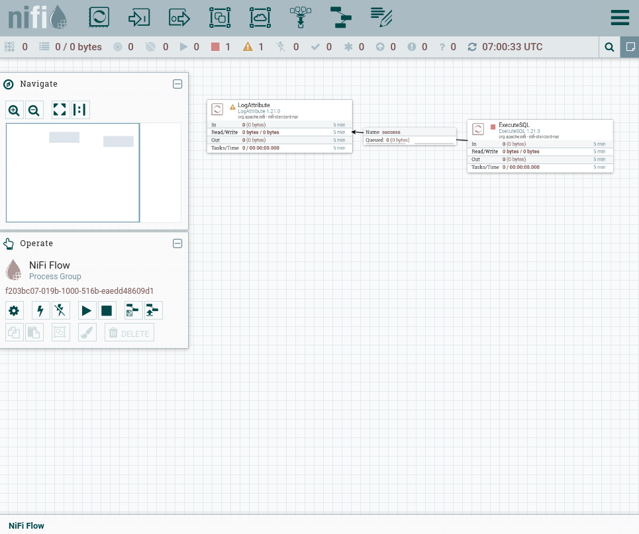Select the Label toolbar icon
The height and width of the screenshot is (534, 639).
(381, 17)
